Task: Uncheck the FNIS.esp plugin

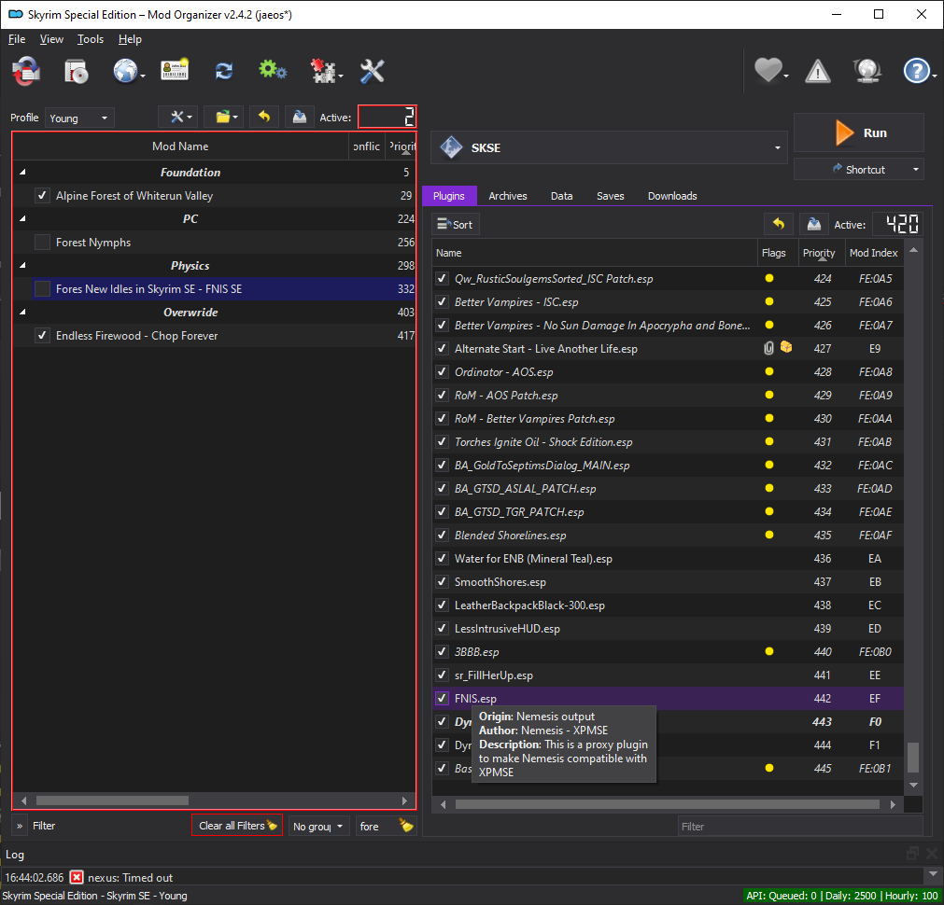Action: click(x=442, y=698)
